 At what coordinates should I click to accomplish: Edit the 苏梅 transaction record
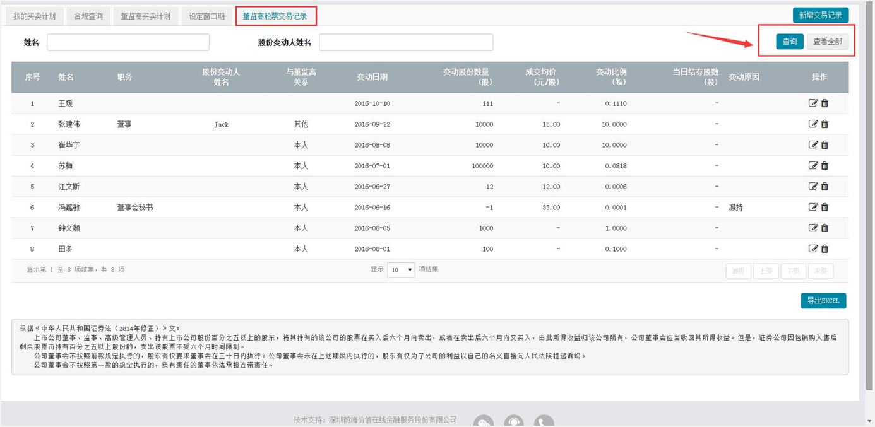pyautogui.click(x=813, y=166)
